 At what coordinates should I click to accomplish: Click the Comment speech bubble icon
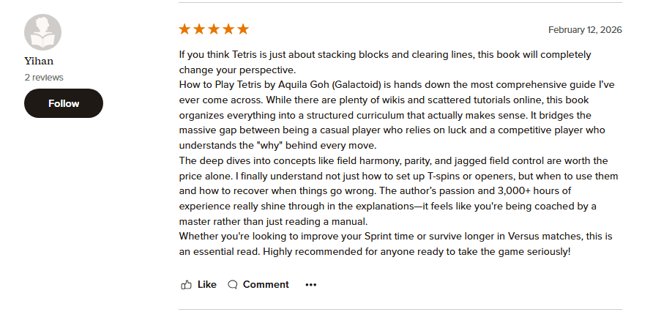(233, 284)
